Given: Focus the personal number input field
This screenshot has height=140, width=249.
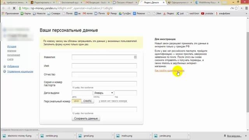Looking at the screenshot, I should (x=104, y=110).
